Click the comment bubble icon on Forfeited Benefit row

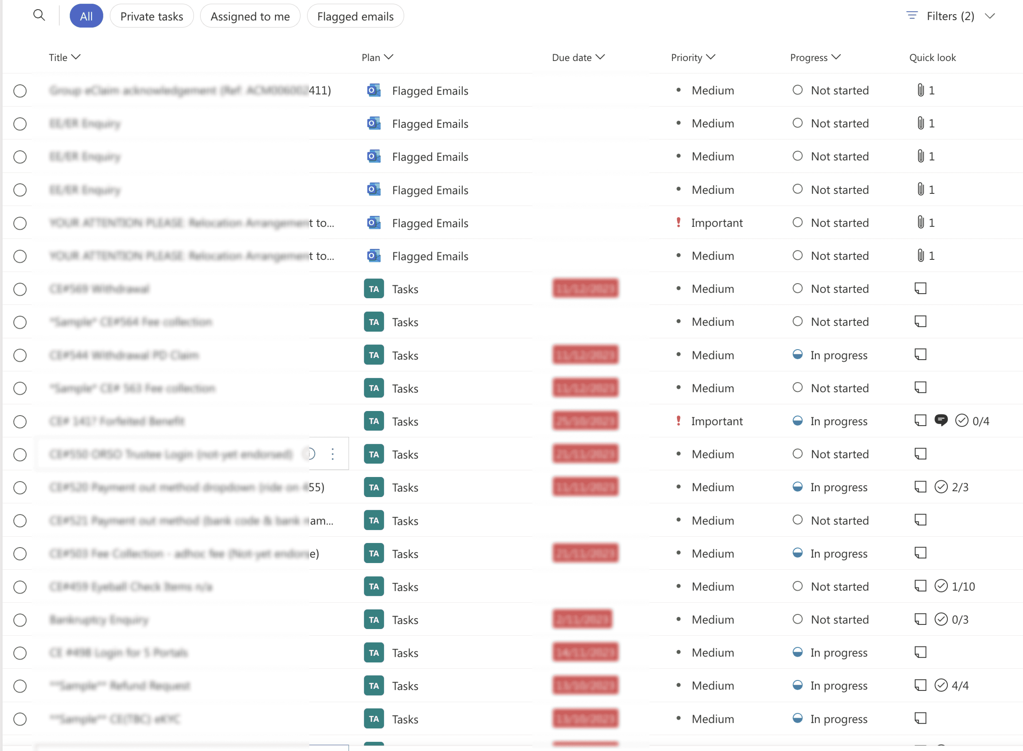[941, 420]
